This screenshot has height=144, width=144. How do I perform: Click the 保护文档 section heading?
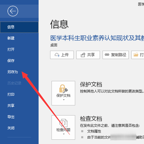pos(91,84)
